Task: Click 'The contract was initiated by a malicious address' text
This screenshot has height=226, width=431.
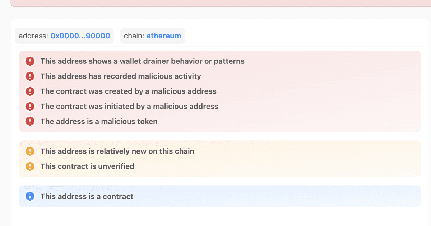Action: (129, 107)
